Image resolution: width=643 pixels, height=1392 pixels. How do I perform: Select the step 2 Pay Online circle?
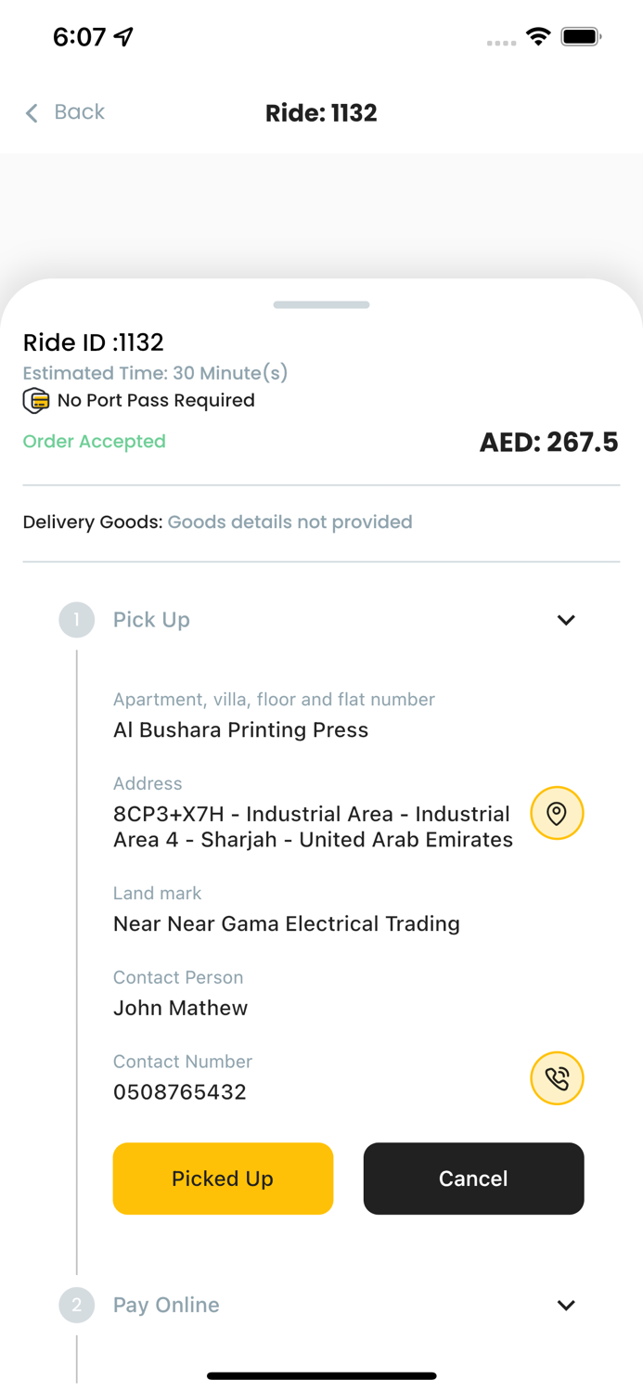tap(77, 1305)
